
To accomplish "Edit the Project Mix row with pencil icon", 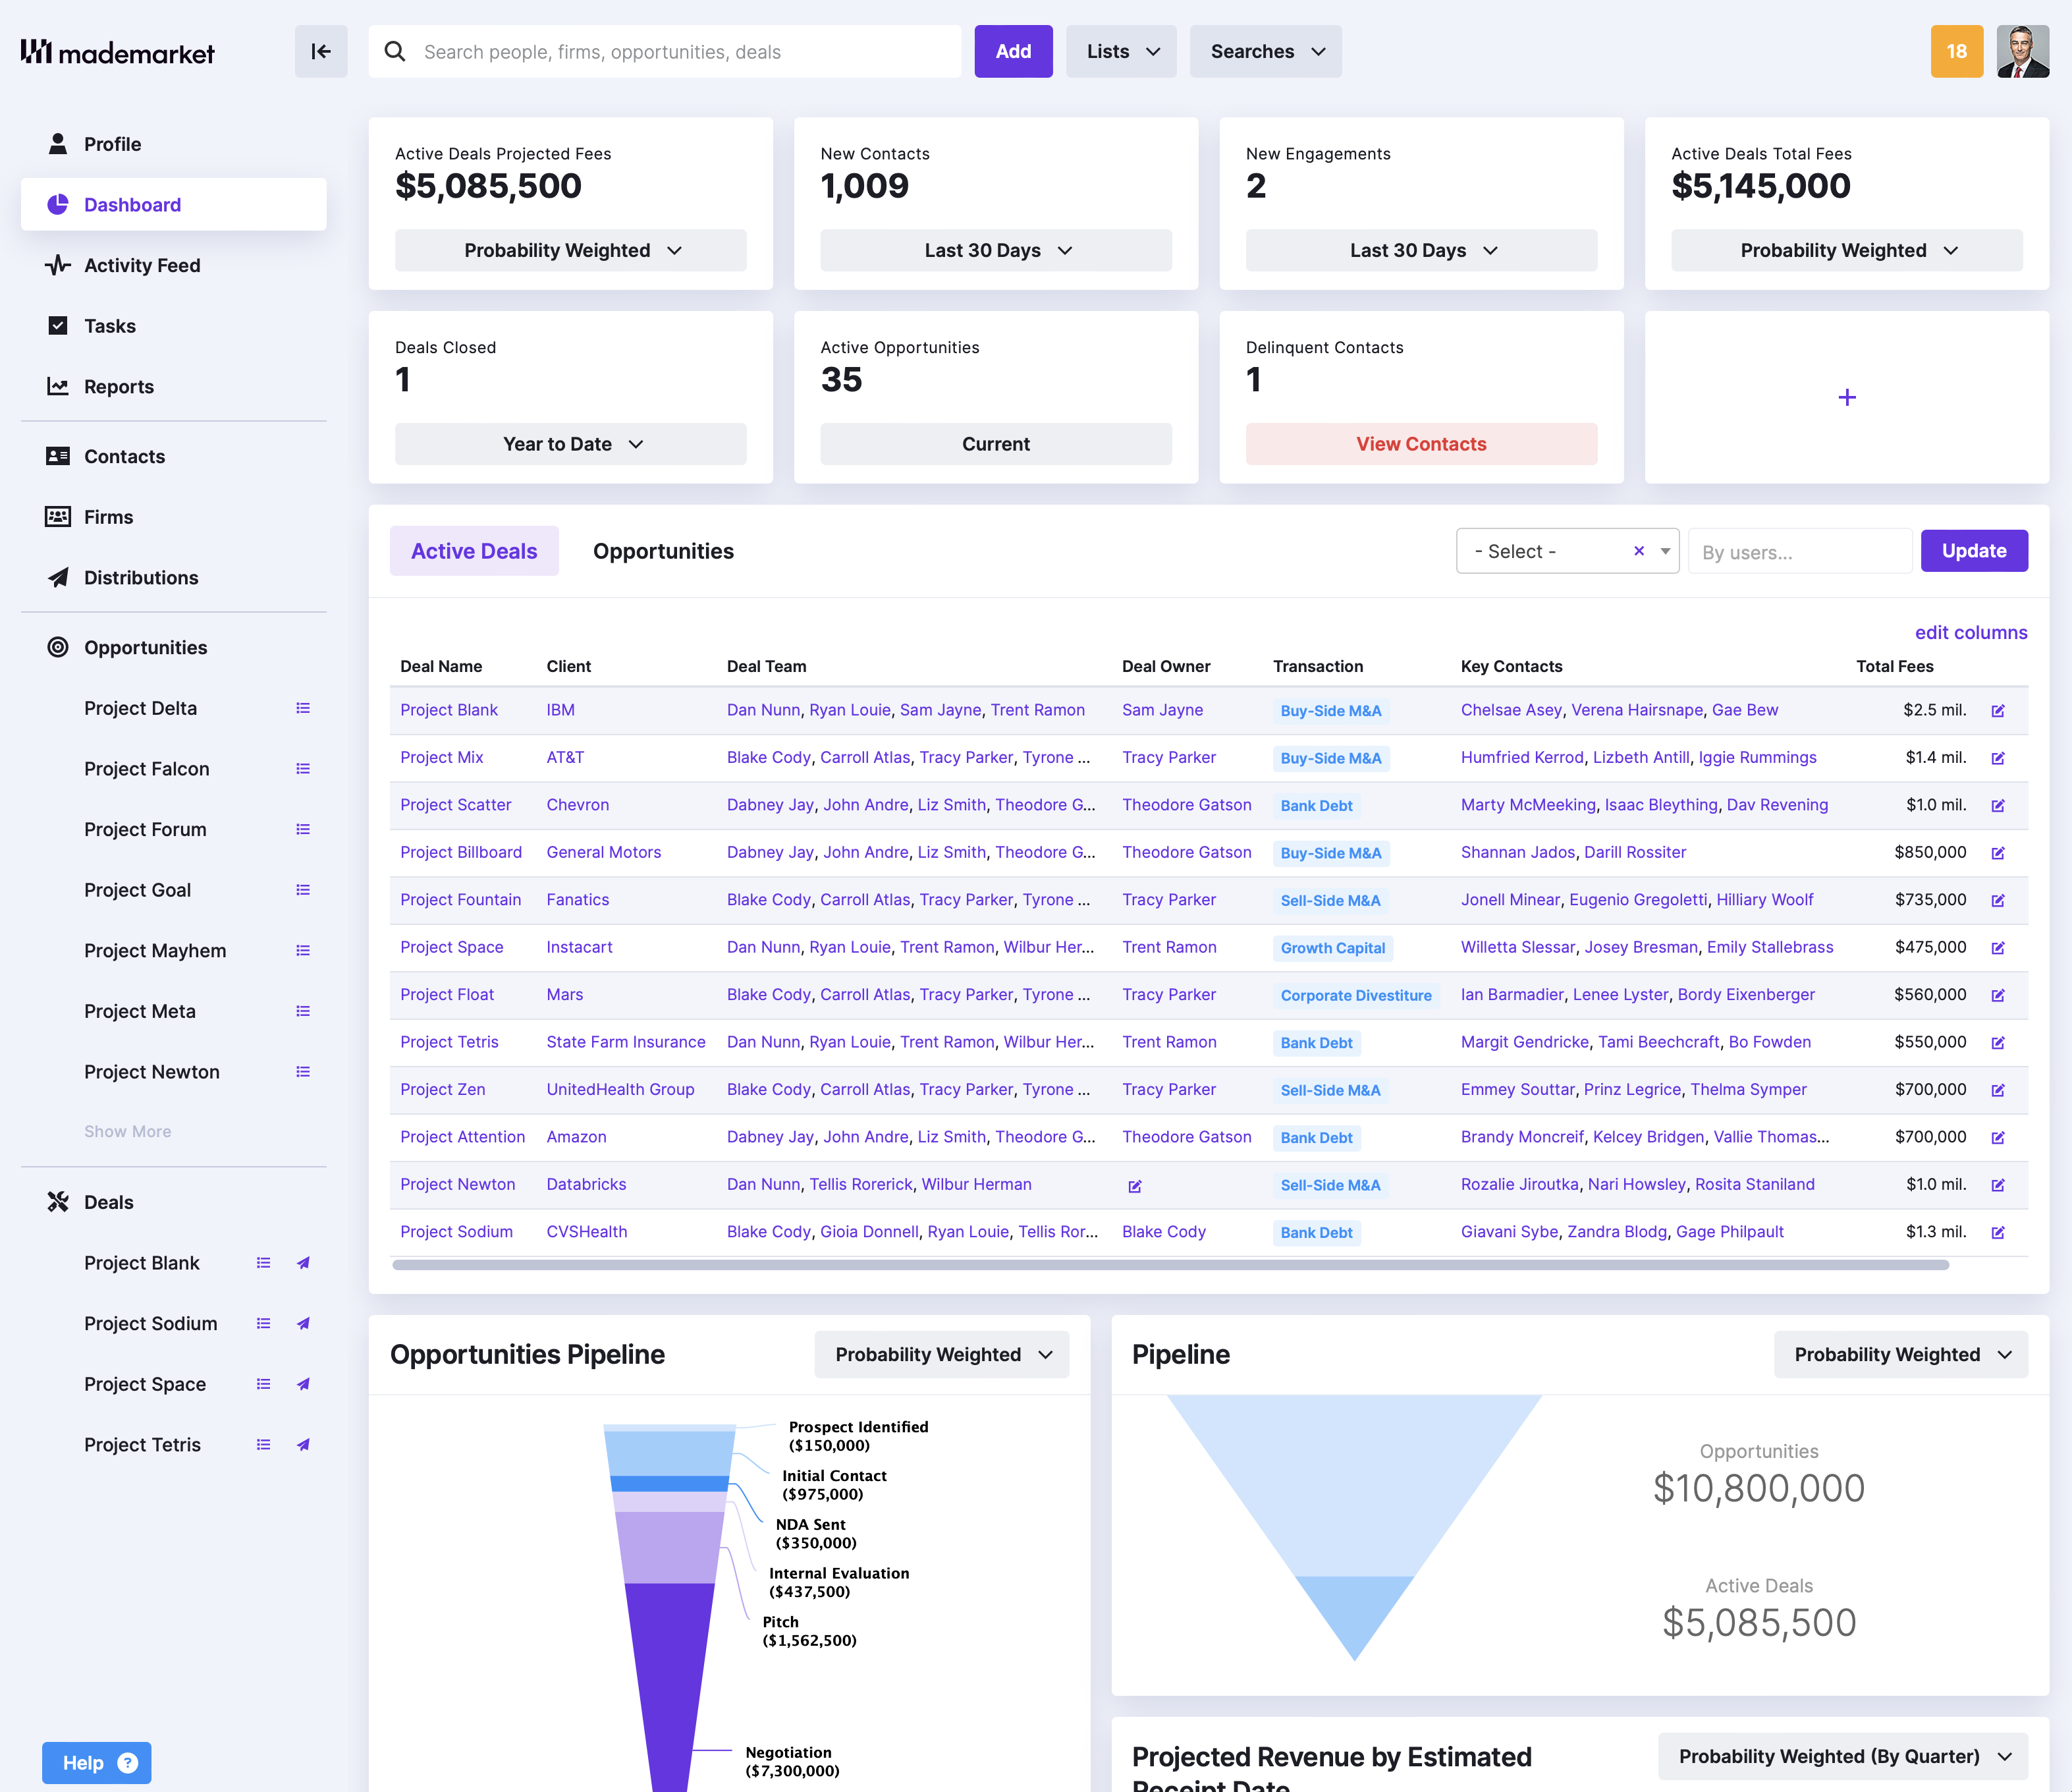I will point(1999,758).
